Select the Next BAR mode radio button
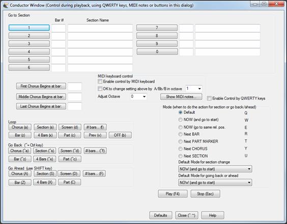This screenshot has width=287, height=224. [x=181, y=134]
